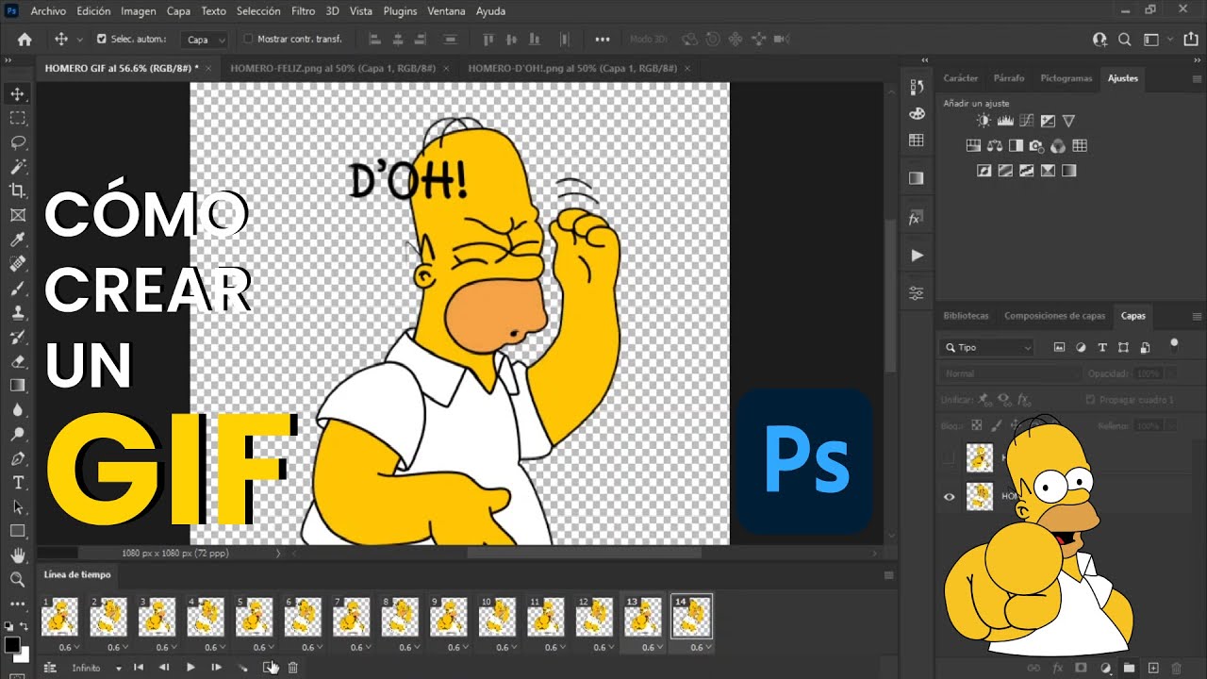Viewport: 1207px width, 679px height.
Task: Step to the previous frame button
Action: click(x=164, y=668)
